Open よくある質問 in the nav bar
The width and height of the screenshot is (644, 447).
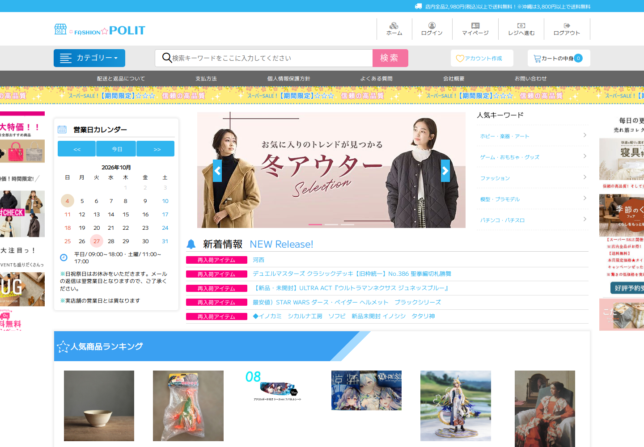pos(377,79)
